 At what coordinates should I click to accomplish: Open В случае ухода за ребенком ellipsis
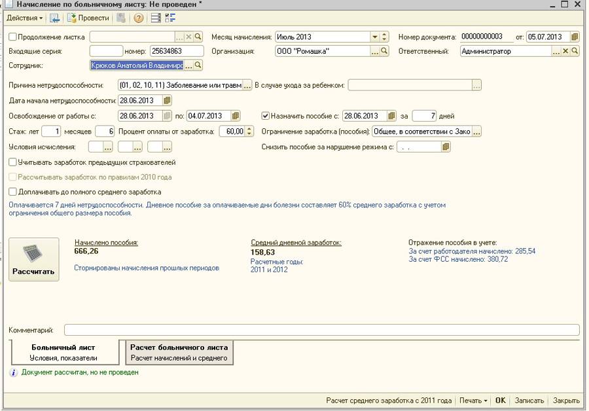coord(476,85)
